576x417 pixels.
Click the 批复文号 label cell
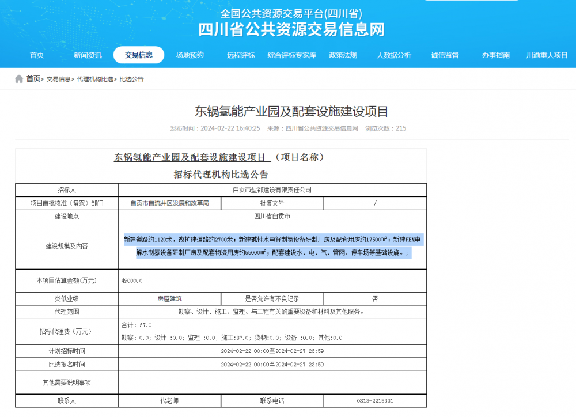click(272, 203)
